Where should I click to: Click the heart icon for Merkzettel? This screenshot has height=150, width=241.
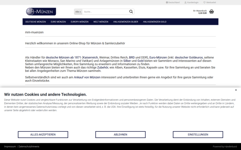204,2
